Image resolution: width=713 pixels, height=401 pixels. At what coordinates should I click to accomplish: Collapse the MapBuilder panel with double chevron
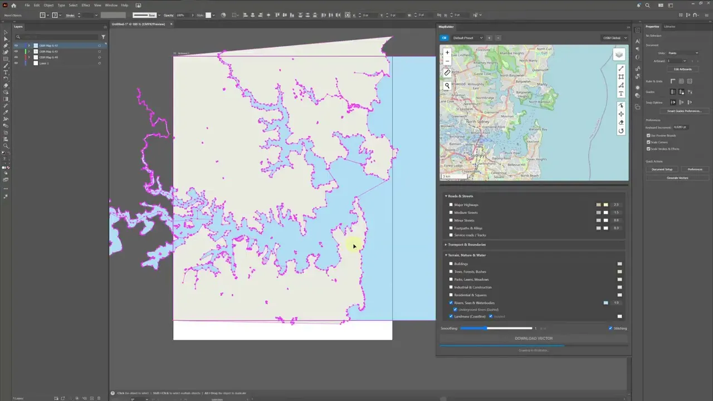tap(628, 27)
